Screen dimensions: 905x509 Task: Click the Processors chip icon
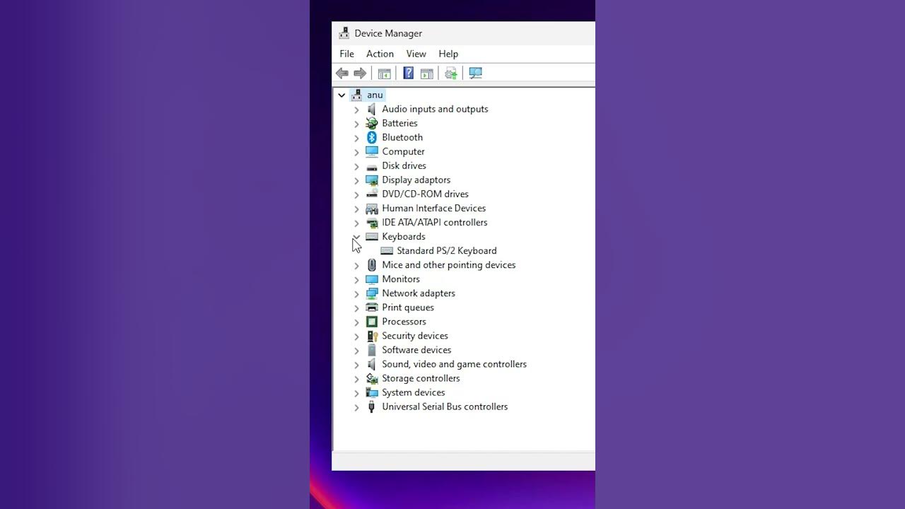[x=372, y=322]
